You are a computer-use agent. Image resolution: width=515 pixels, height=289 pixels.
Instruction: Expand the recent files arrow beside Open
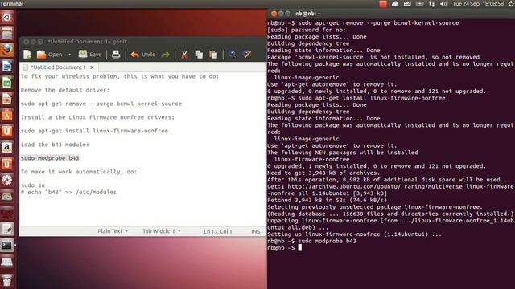(x=70, y=55)
